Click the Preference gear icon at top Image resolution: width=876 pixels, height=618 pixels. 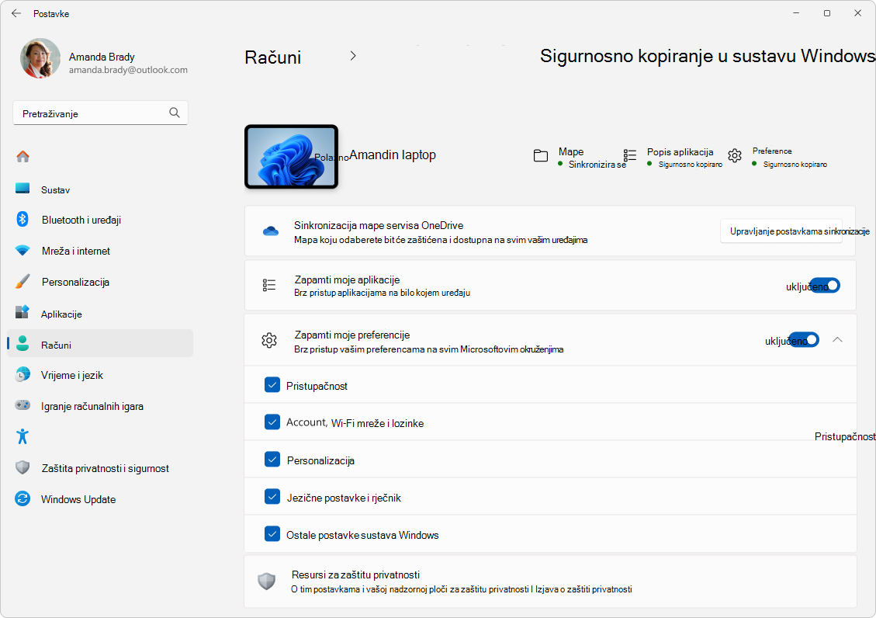(x=735, y=156)
